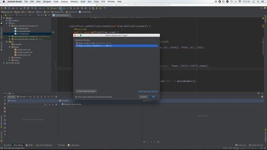The height and width of the screenshot is (150, 267).
Task: Click the Synchronize toolbar icon
Action: coord(9,8)
